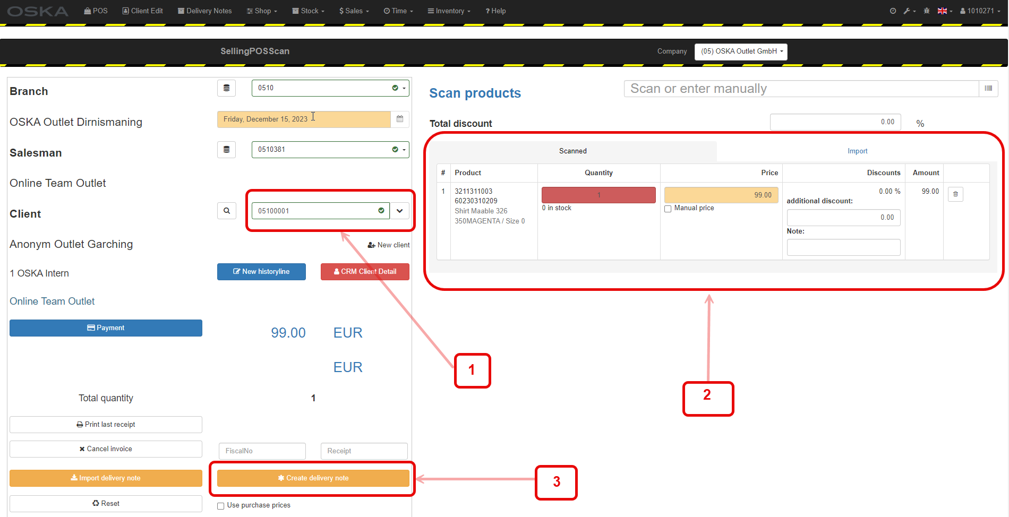Open the user 1010271 account menu

(980, 11)
